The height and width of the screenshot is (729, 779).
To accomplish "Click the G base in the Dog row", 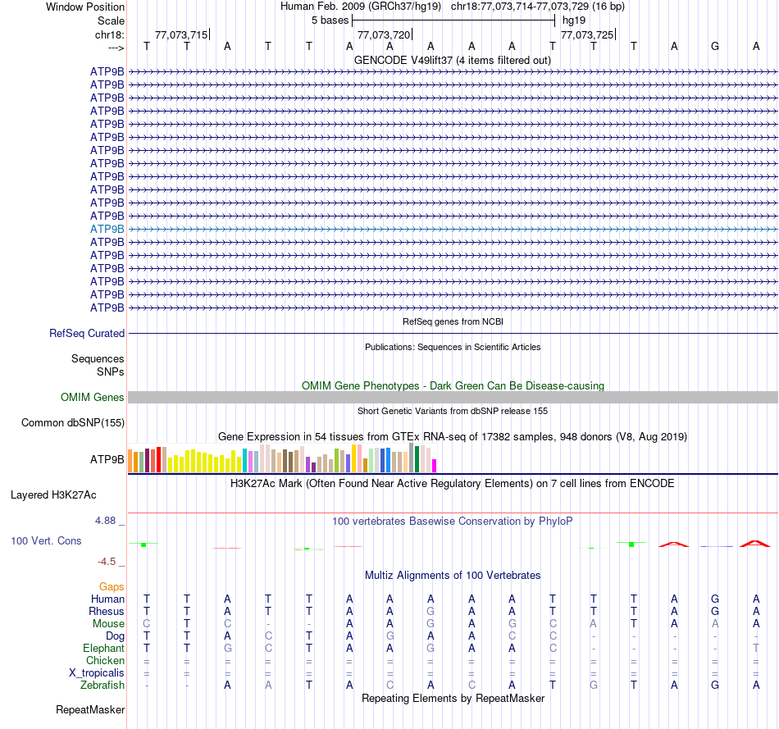I will tap(390, 636).
